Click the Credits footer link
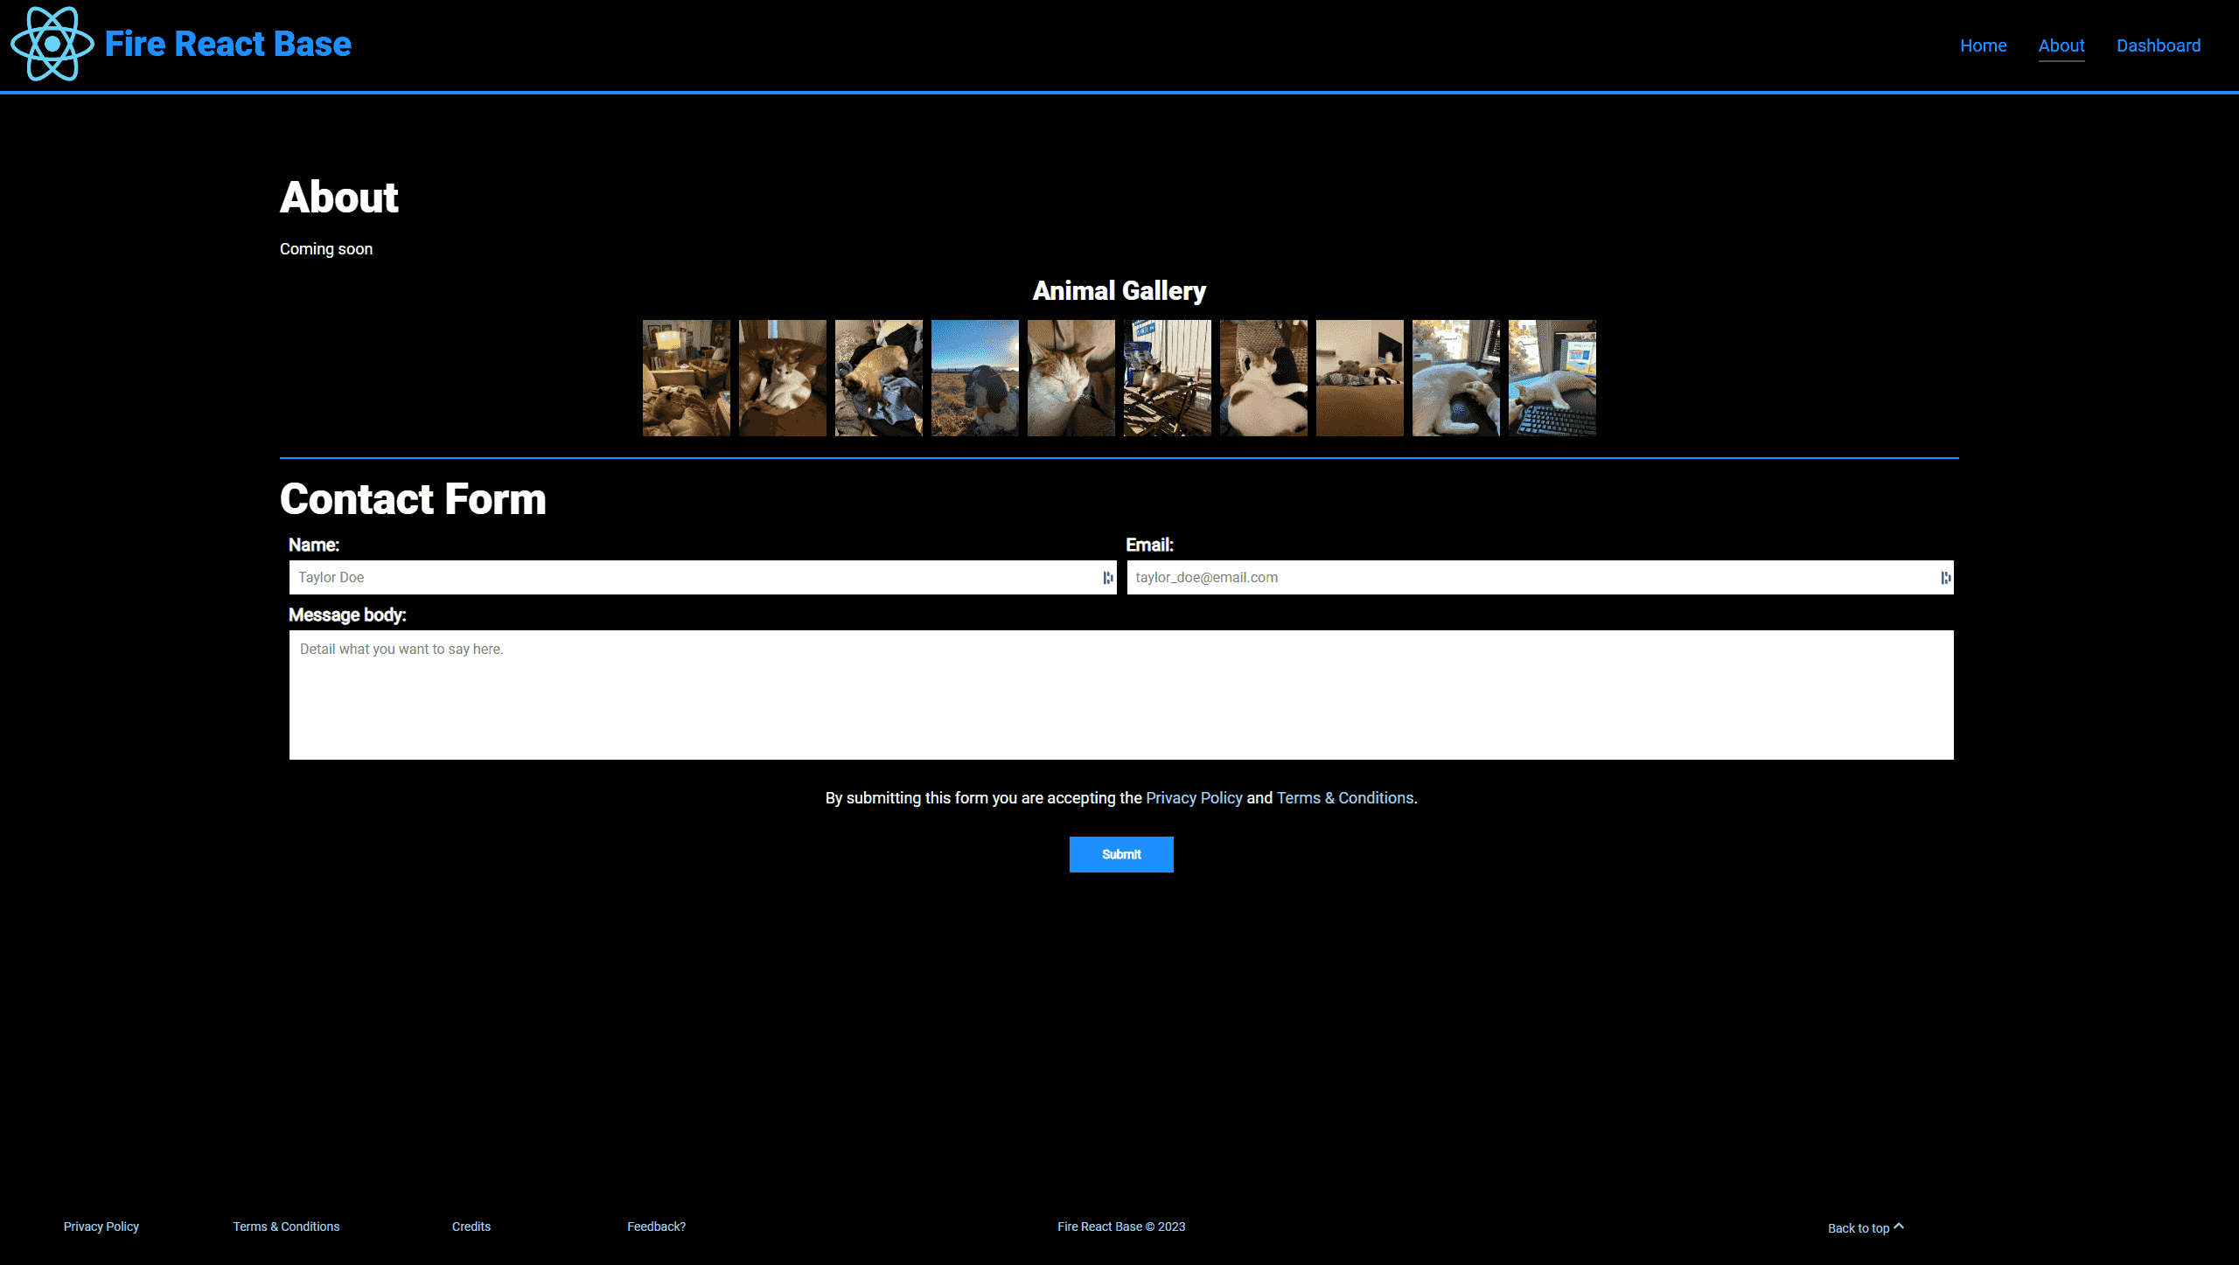Screen dimensions: 2239x1265 (471, 1227)
